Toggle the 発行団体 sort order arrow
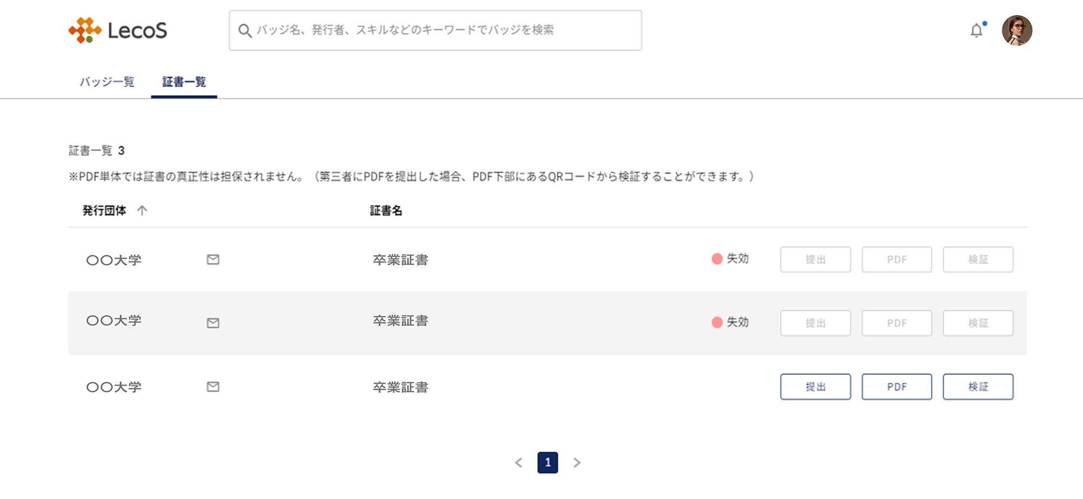This screenshot has height=499, width=1083. (x=142, y=210)
